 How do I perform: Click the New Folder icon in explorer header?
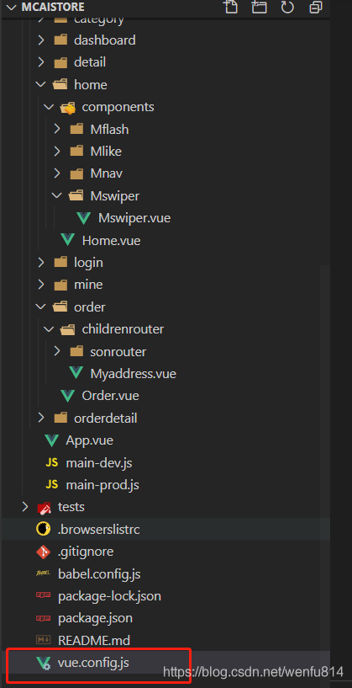click(259, 7)
